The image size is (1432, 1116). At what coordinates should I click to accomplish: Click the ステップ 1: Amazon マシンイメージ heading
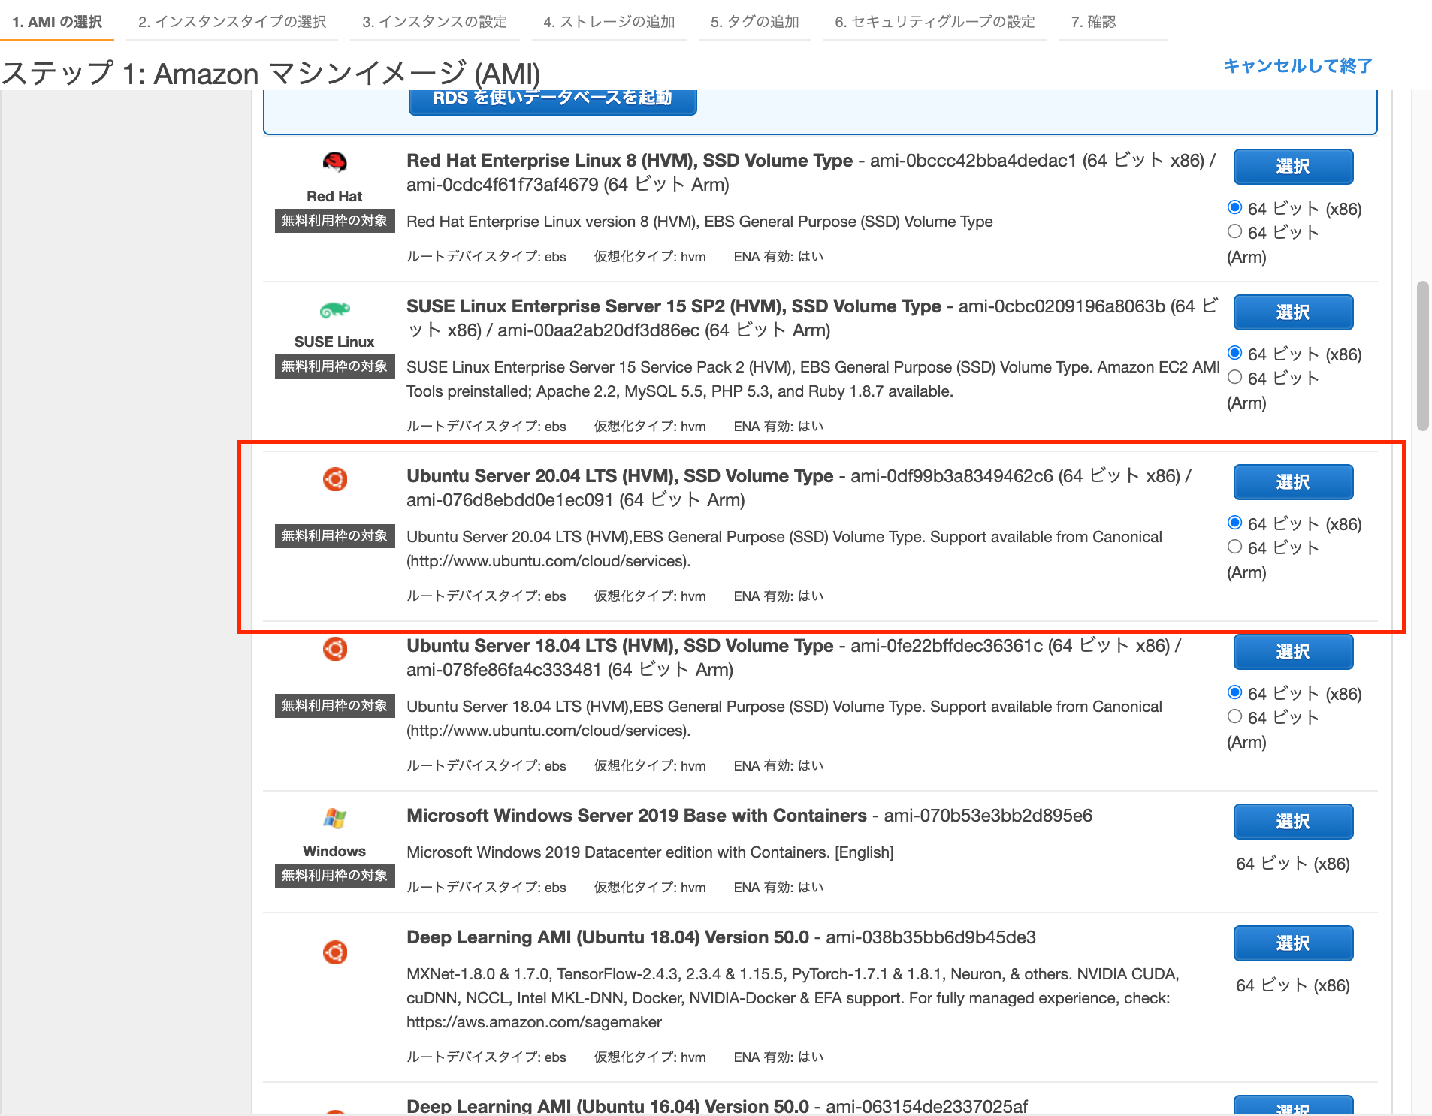click(270, 74)
